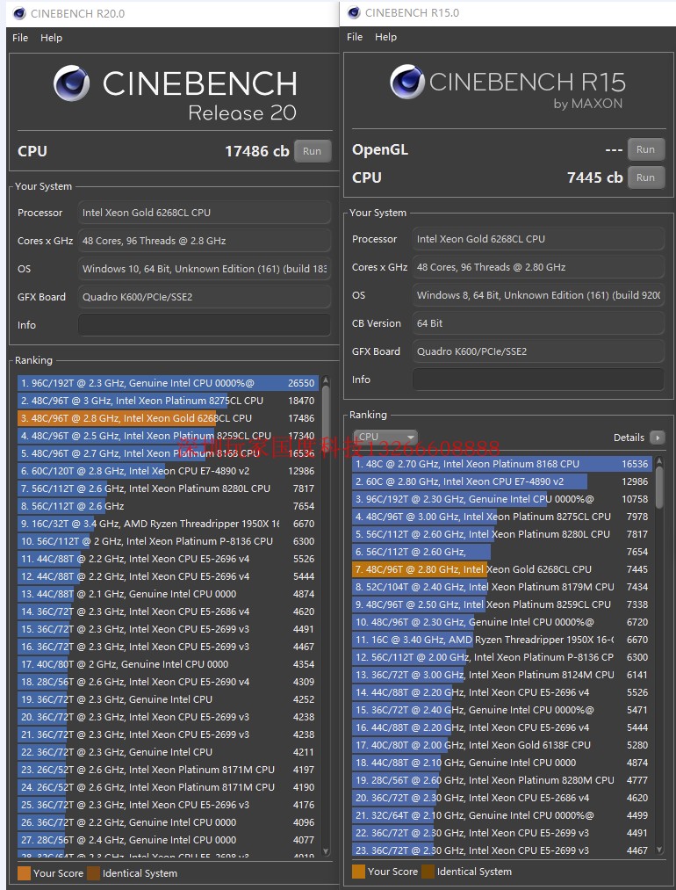Click the Cinebench Release 20 sphere logo
The image size is (676, 890).
click(x=71, y=83)
